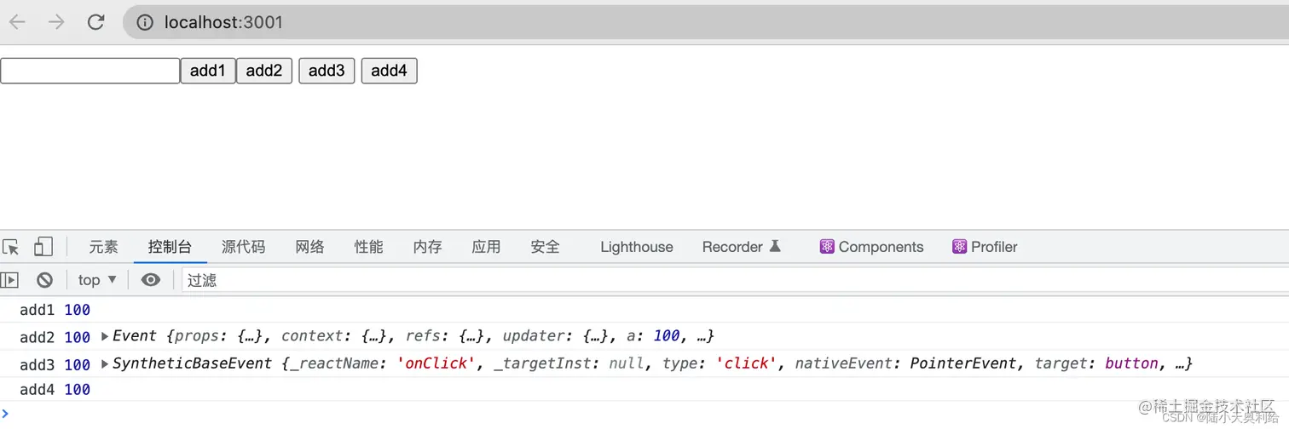Click the add1 button

pos(208,71)
